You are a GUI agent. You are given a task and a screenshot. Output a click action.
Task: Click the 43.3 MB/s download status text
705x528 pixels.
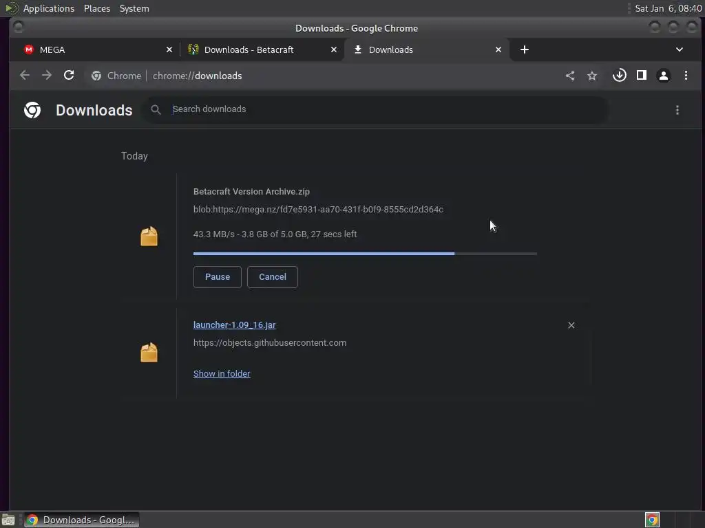(x=275, y=234)
